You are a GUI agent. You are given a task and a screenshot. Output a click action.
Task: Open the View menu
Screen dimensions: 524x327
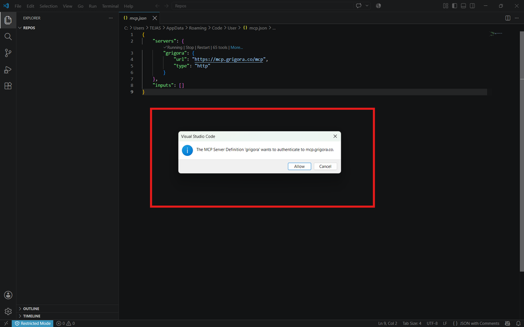68,6
